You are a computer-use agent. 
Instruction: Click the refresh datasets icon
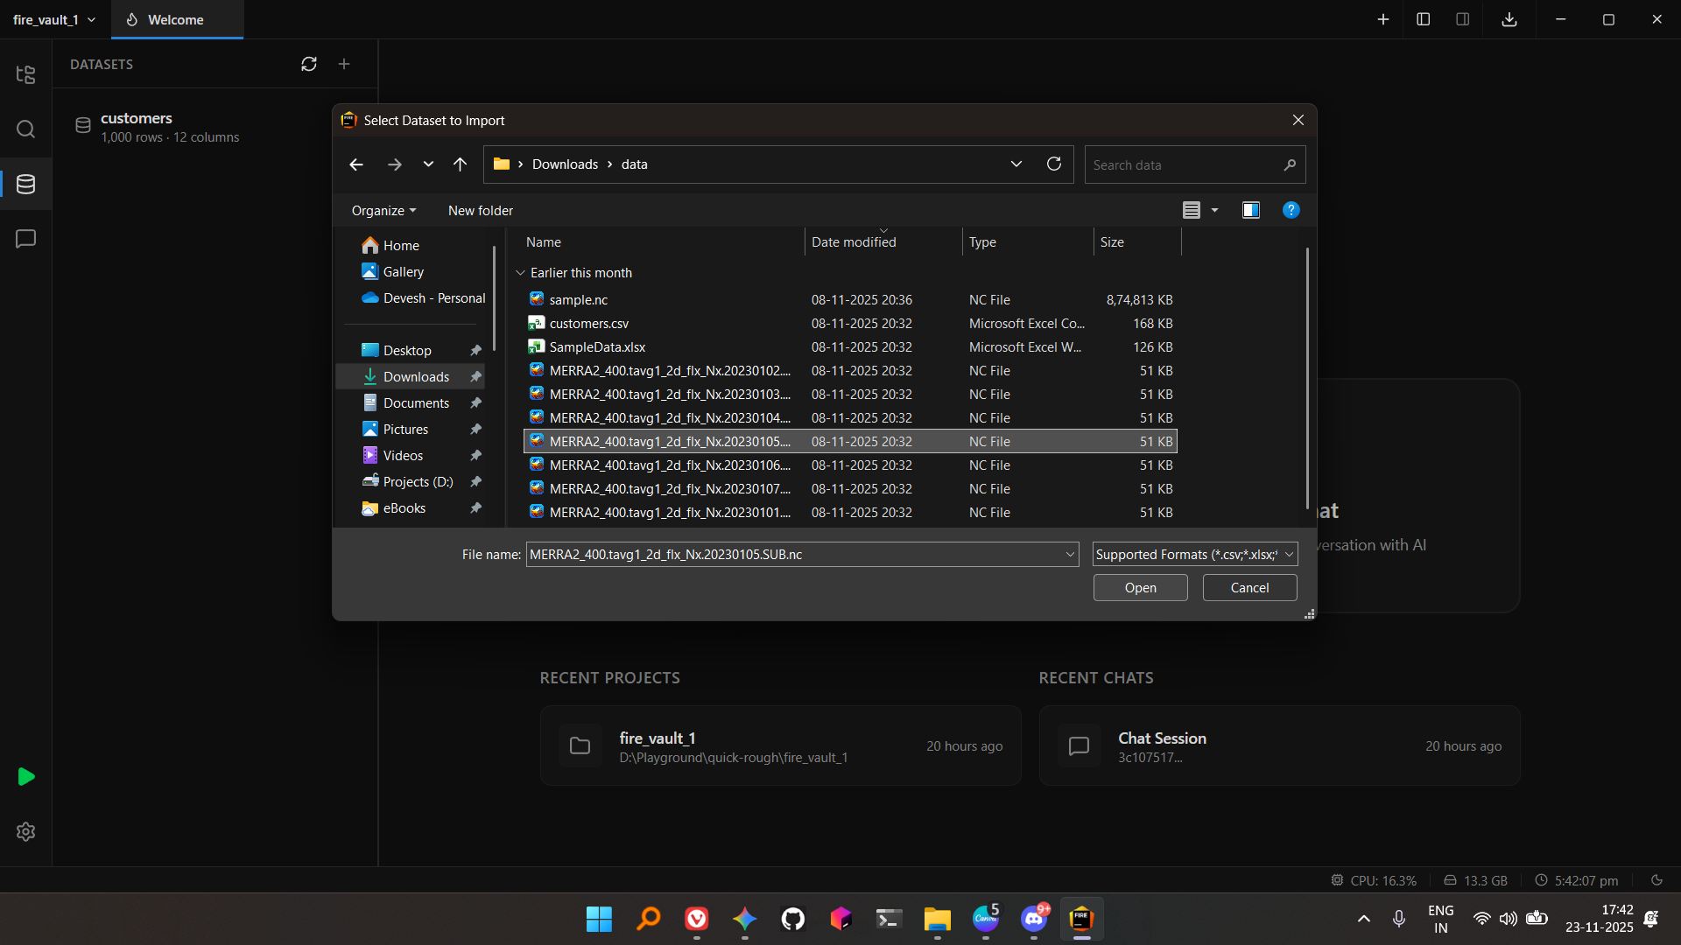click(309, 64)
